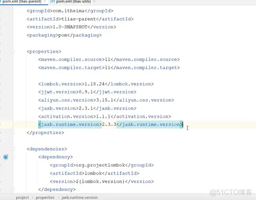Screen dimensions: 256x200
Task: Click the jaxb.version value '2.3.1'
Action: (86, 109)
